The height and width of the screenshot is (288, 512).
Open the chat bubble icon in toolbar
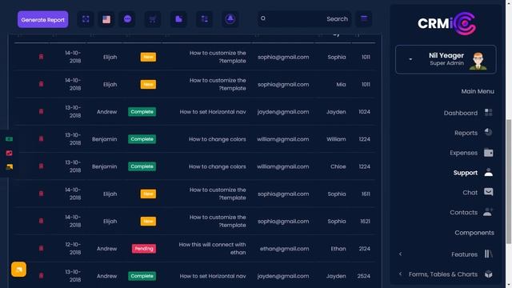pyautogui.click(x=127, y=19)
